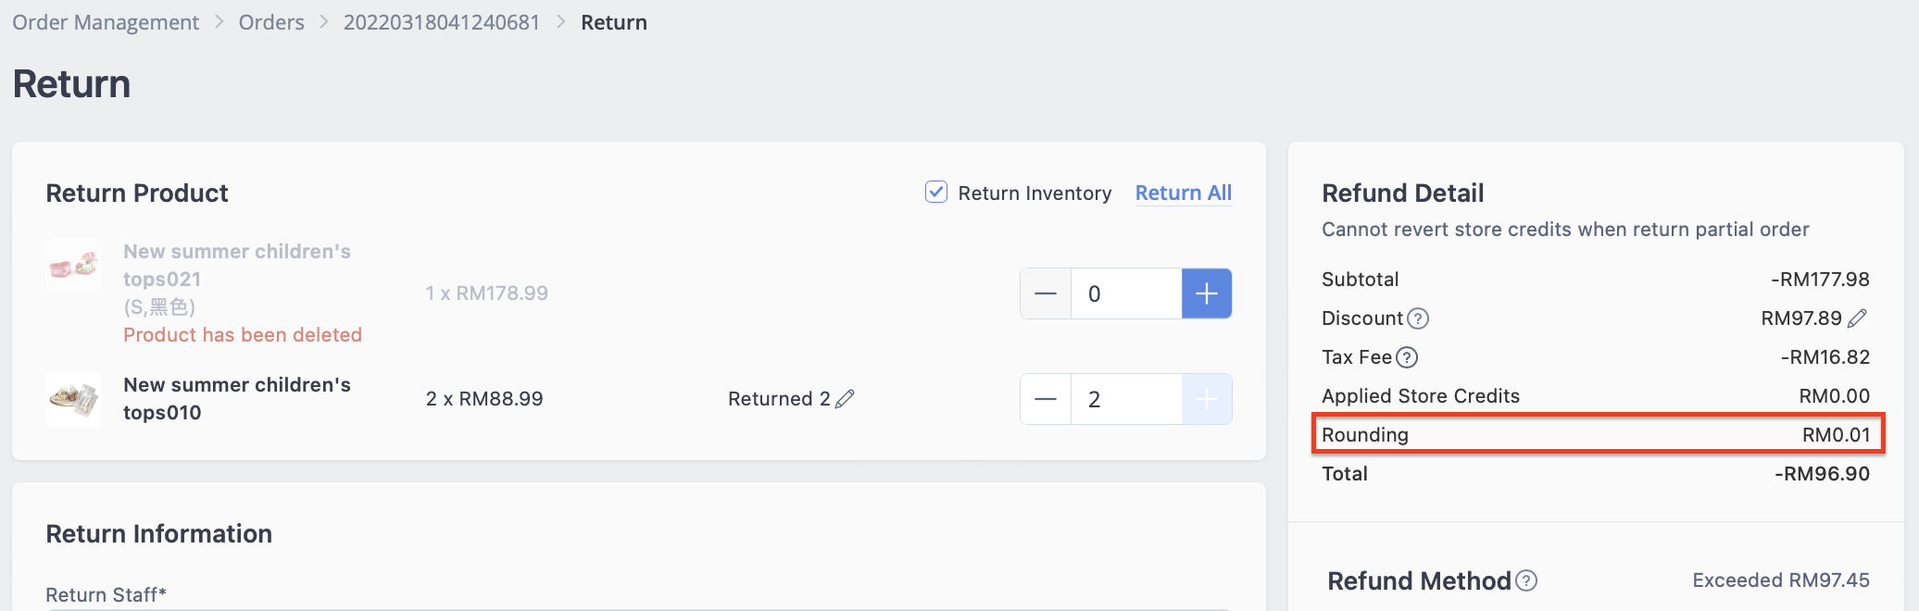The width and height of the screenshot is (1919, 611).
Task: Open tops010 product thumbnail
Action: click(73, 399)
